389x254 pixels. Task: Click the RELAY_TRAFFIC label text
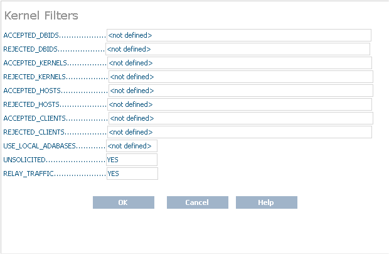point(29,174)
